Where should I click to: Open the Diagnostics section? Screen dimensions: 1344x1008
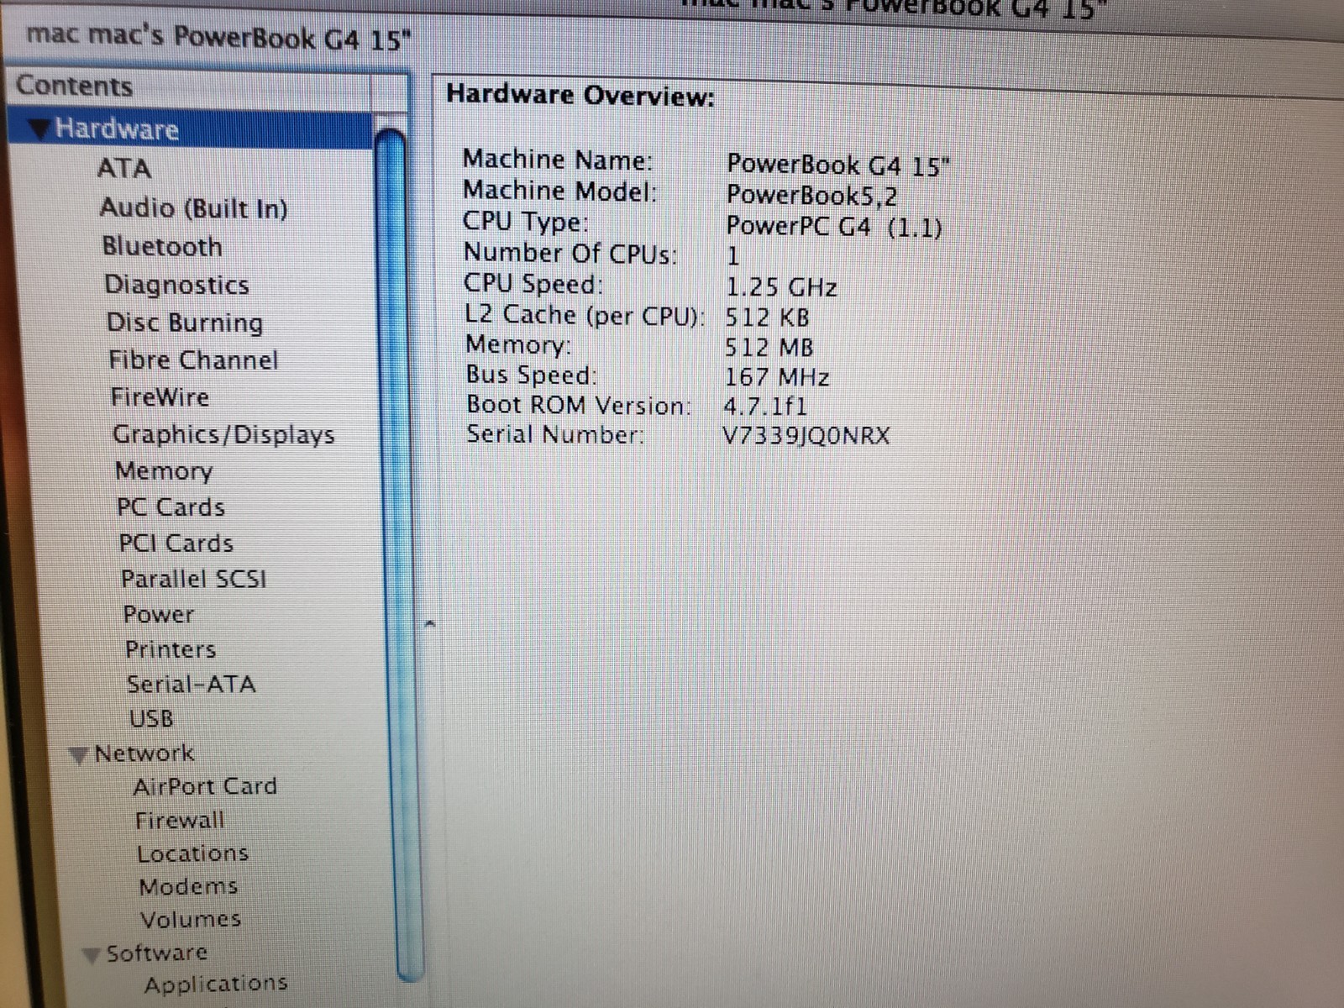(x=176, y=285)
